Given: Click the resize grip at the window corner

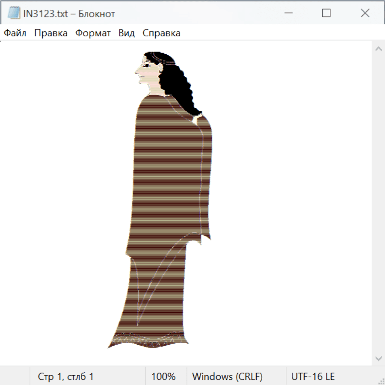Looking at the screenshot, I should [x=381, y=381].
